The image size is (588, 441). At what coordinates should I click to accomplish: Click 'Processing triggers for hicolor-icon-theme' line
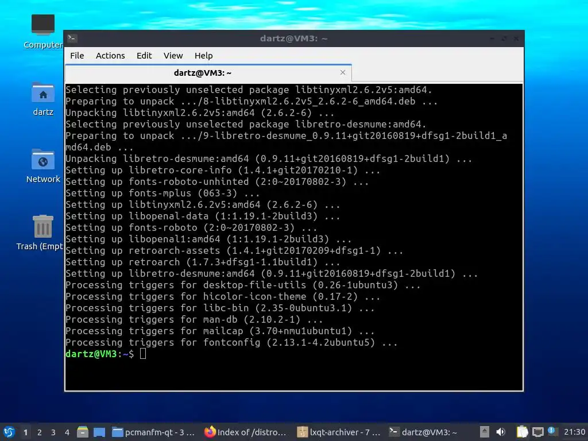coord(223,296)
